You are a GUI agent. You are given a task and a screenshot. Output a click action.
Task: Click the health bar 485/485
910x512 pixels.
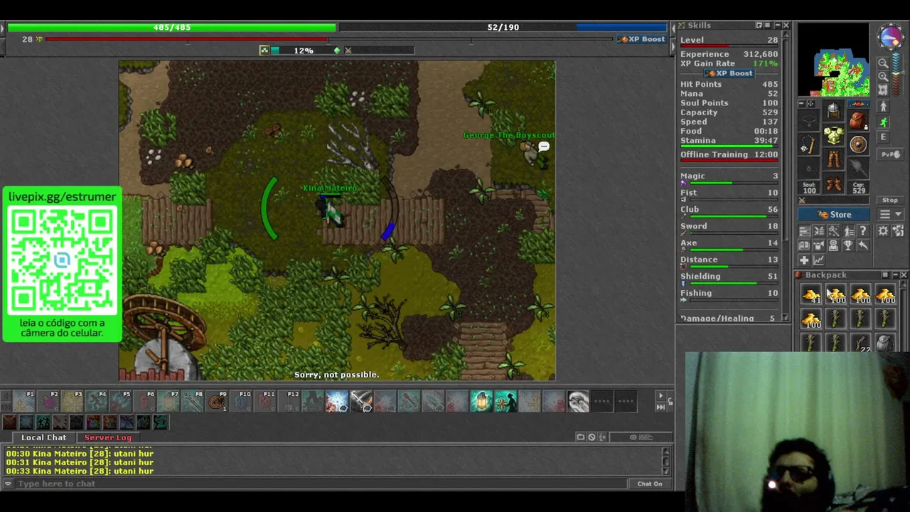pos(171,27)
